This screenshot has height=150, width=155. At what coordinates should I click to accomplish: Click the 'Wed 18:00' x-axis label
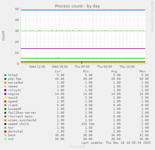(x=60, y=67)
